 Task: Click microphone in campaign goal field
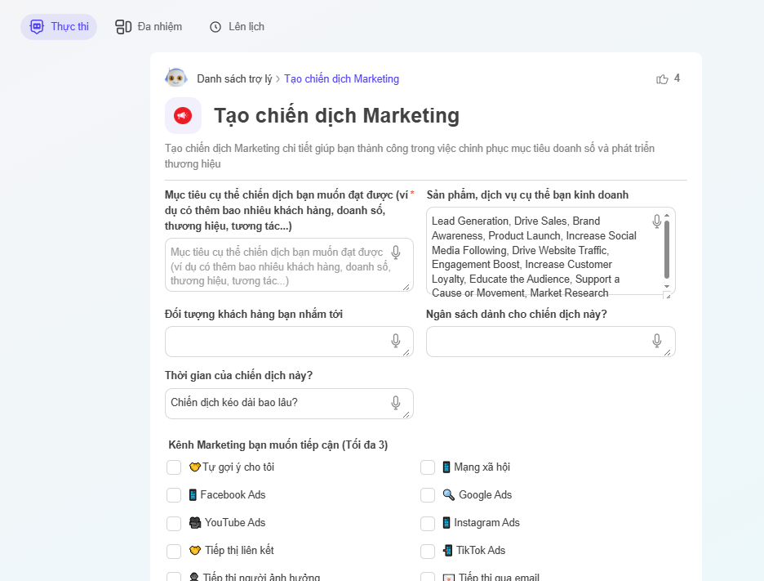coord(396,253)
